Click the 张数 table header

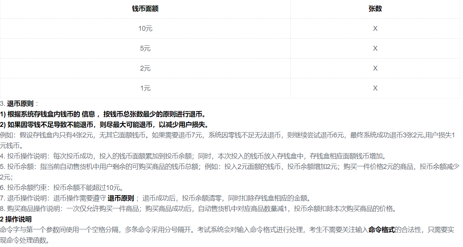(x=375, y=9)
